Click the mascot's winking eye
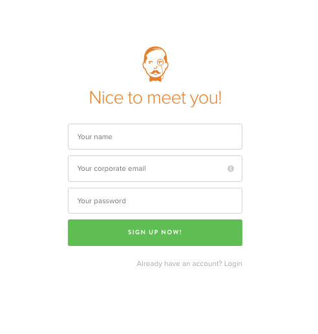 151,63
